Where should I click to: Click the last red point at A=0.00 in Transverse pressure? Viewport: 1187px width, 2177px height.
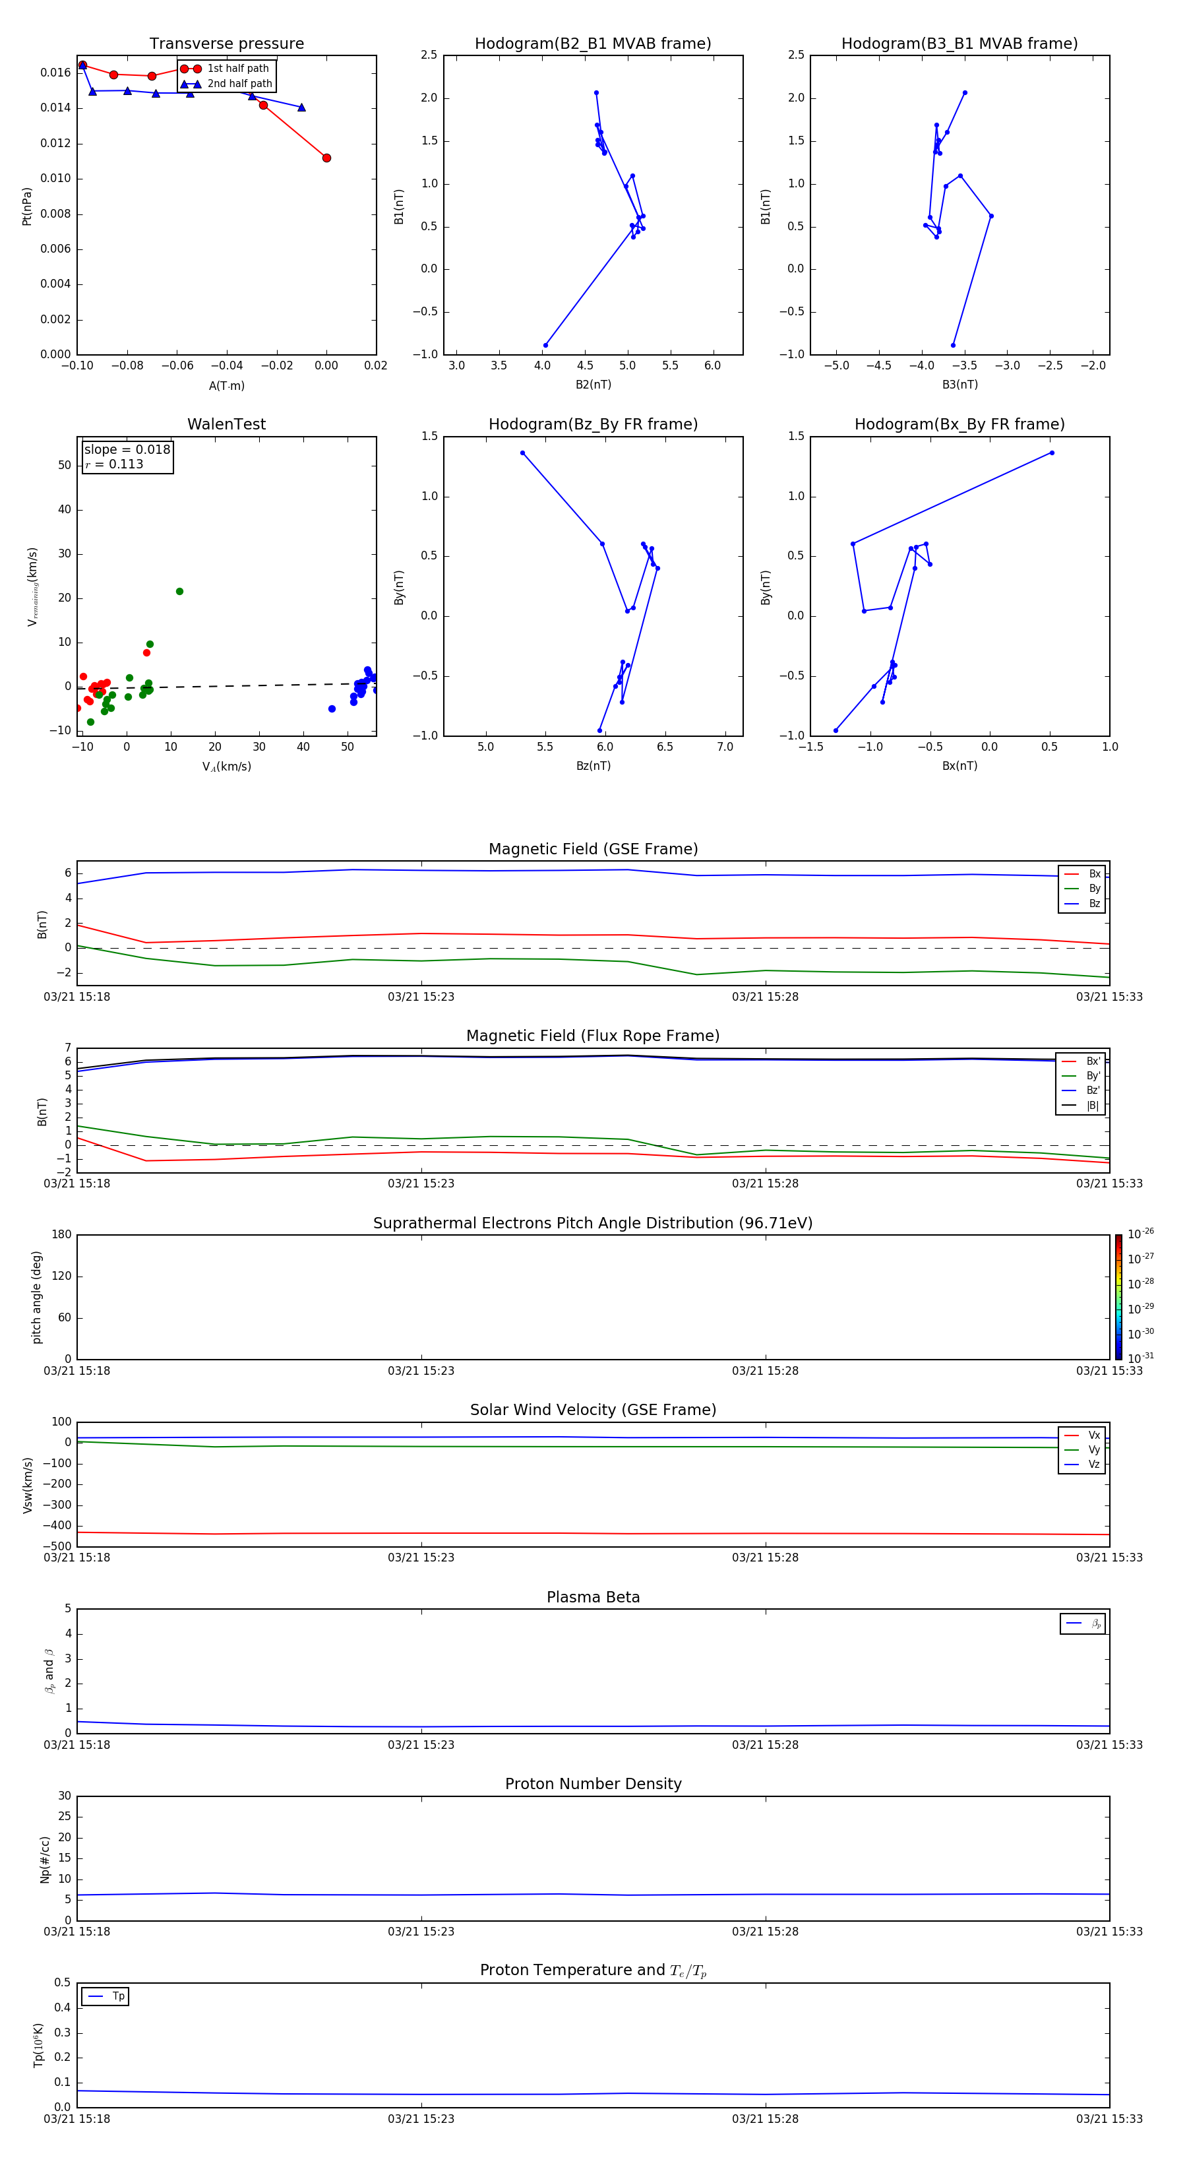coord(326,158)
